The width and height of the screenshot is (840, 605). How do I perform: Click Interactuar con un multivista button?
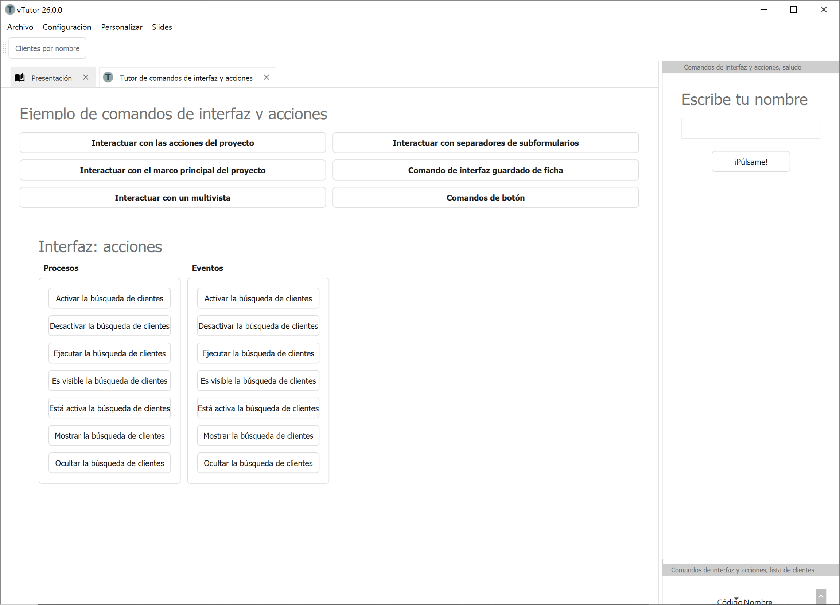coord(172,198)
